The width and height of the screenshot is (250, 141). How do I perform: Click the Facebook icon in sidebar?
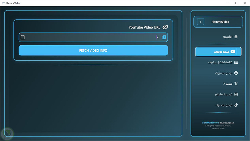(236, 73)
